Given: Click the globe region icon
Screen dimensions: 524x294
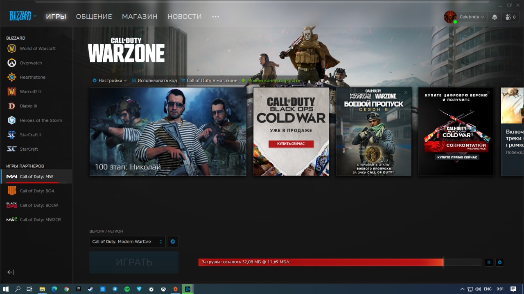Looking at the screenshot, I should (173, 242).
